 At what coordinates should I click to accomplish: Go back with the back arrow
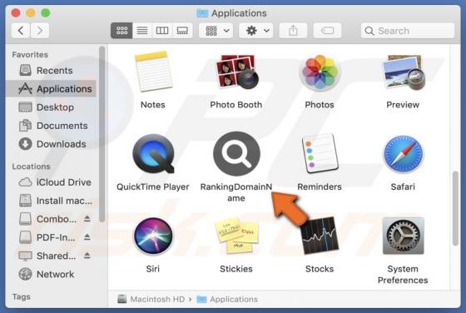click(21, 31)
